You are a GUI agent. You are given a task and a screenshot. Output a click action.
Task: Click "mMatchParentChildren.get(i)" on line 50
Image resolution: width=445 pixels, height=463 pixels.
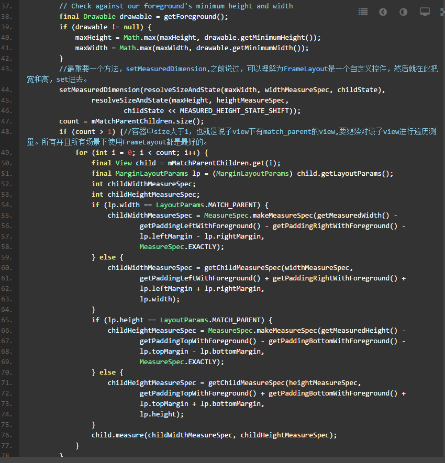click(222, 163)
